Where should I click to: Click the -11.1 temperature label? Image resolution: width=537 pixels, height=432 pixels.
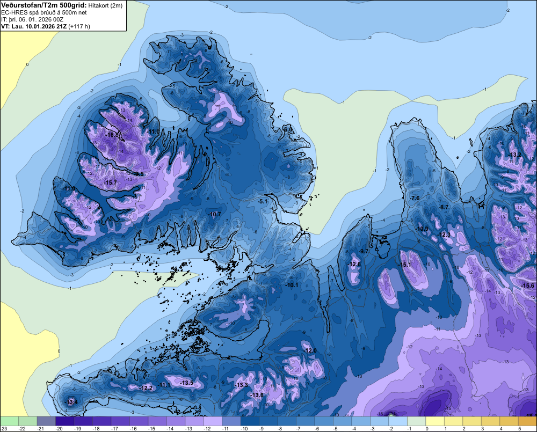(164, 385)
